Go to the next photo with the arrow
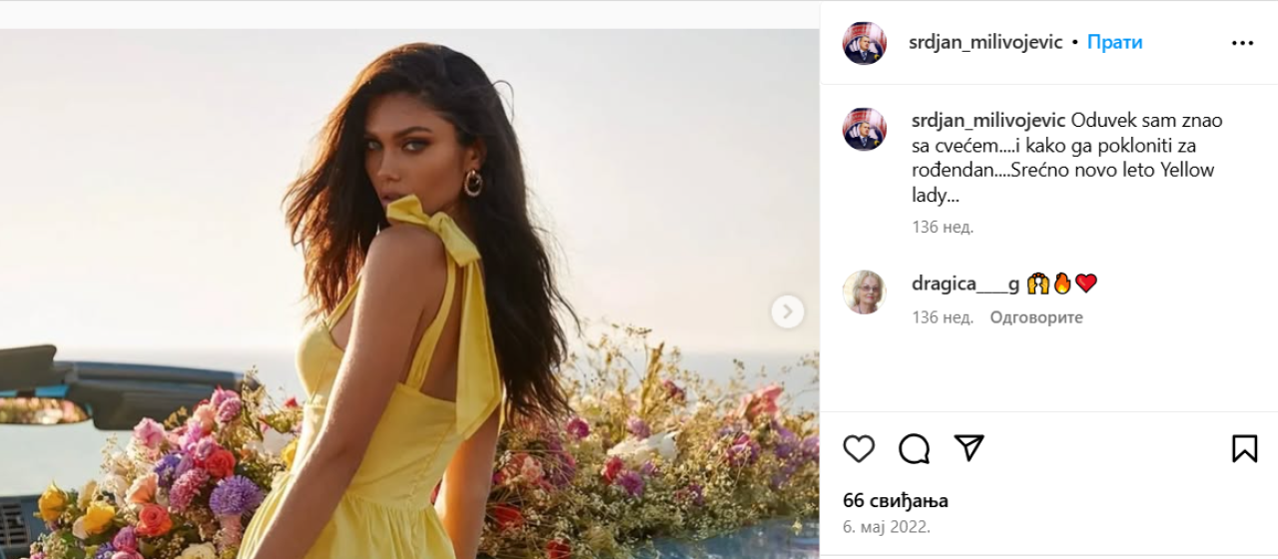This screenshot has height=559, width=1278. tap(787, 312)
